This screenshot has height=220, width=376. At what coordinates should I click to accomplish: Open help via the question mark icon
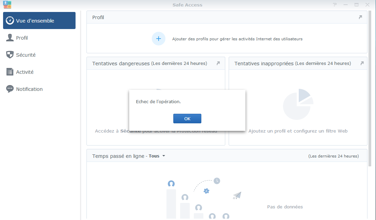point(334,5)
